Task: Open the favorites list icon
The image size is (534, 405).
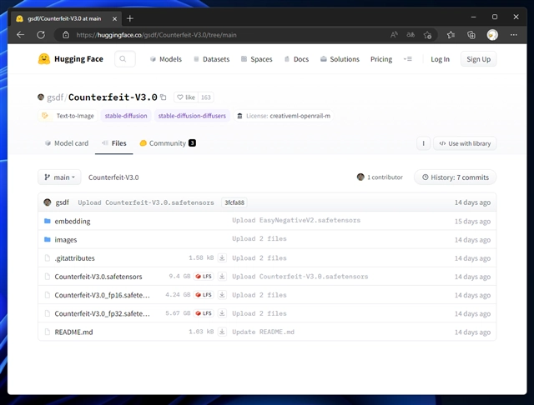Action: click(x=451, y=35)
